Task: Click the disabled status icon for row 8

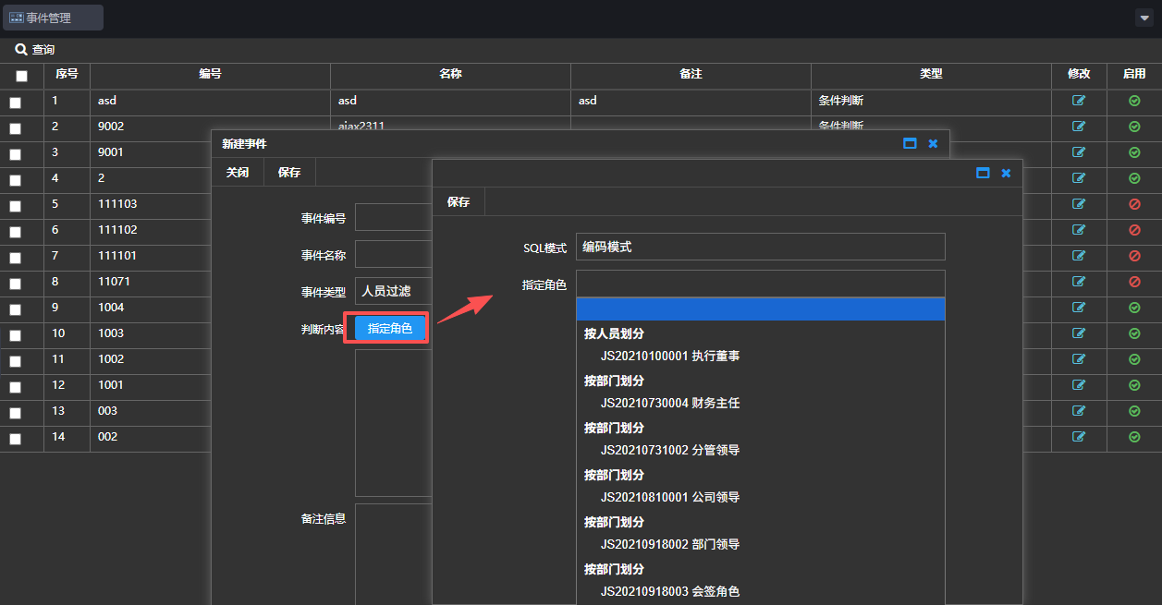Action: point(1134,282)
